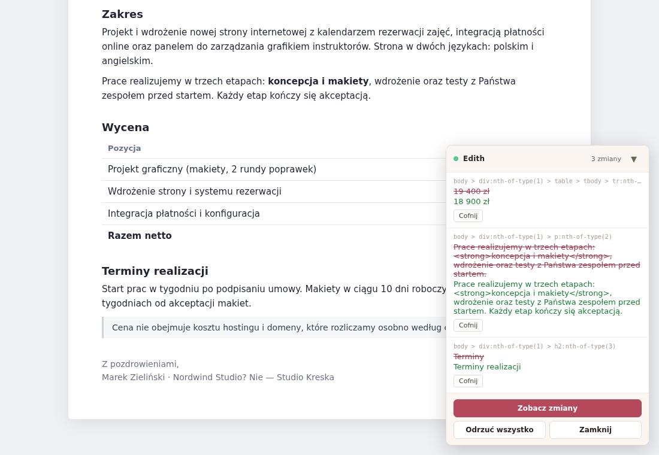
Task: Click the p:nth-of-type(2) selector path
Action: 533,237
